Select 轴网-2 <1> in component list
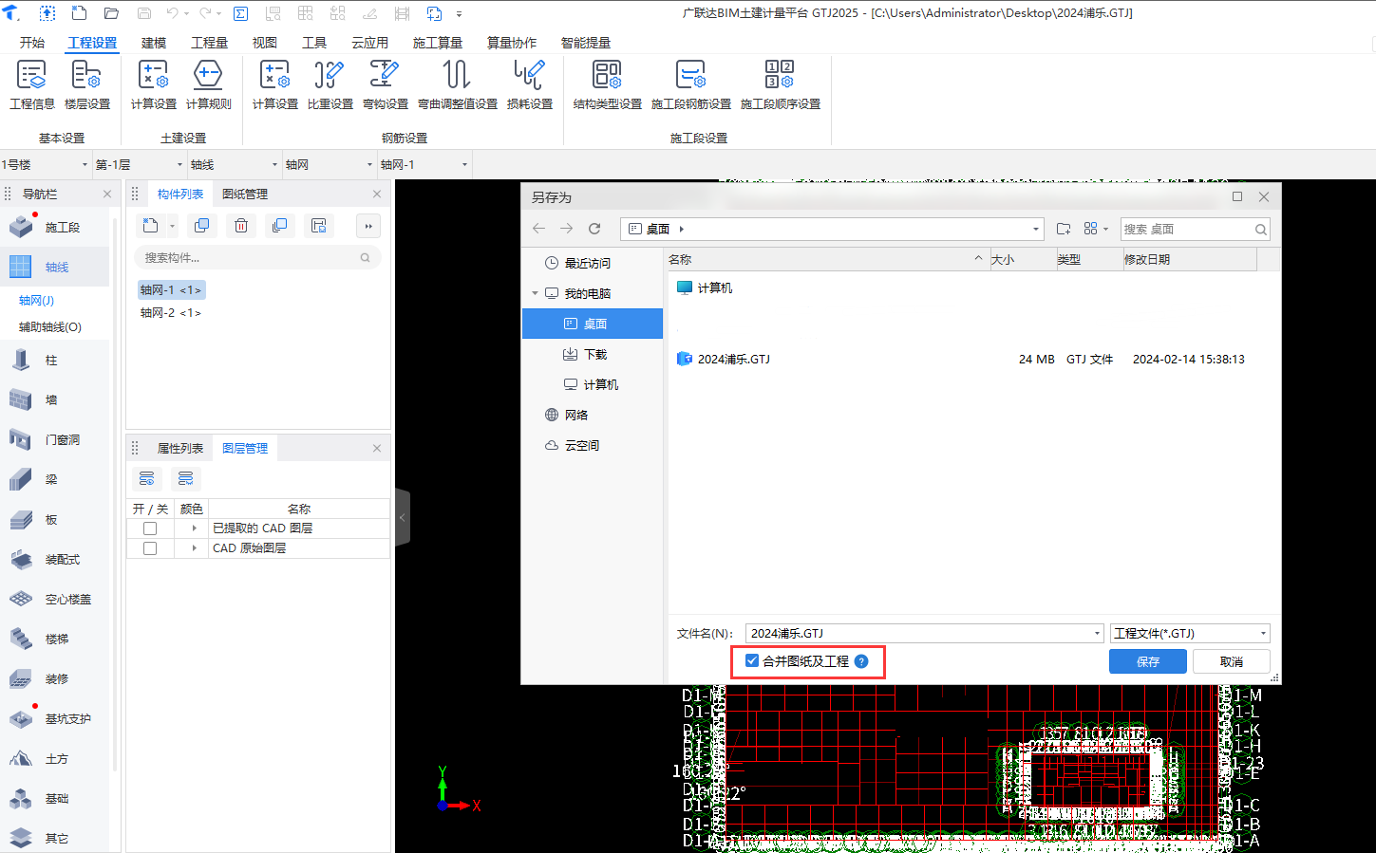1376x853 pixels. pyautogui.click(x=171, y=313)
